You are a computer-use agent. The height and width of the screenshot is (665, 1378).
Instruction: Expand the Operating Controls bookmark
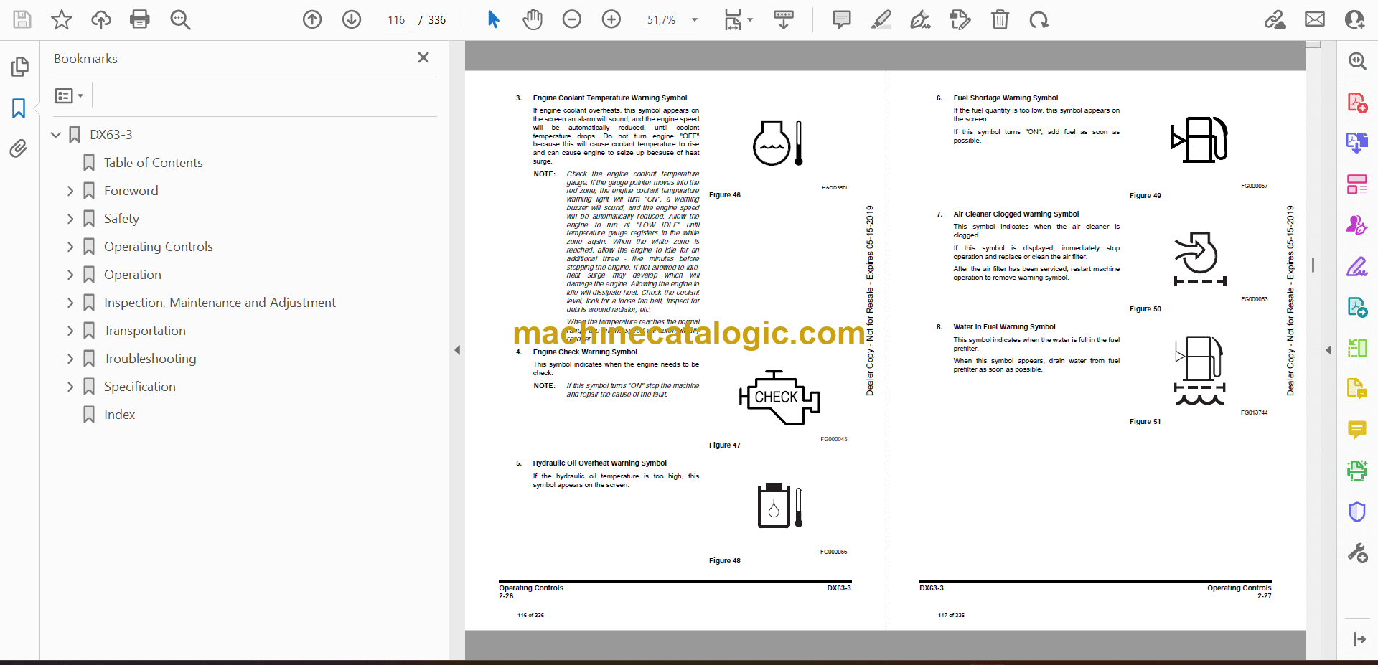coord(70,247)
